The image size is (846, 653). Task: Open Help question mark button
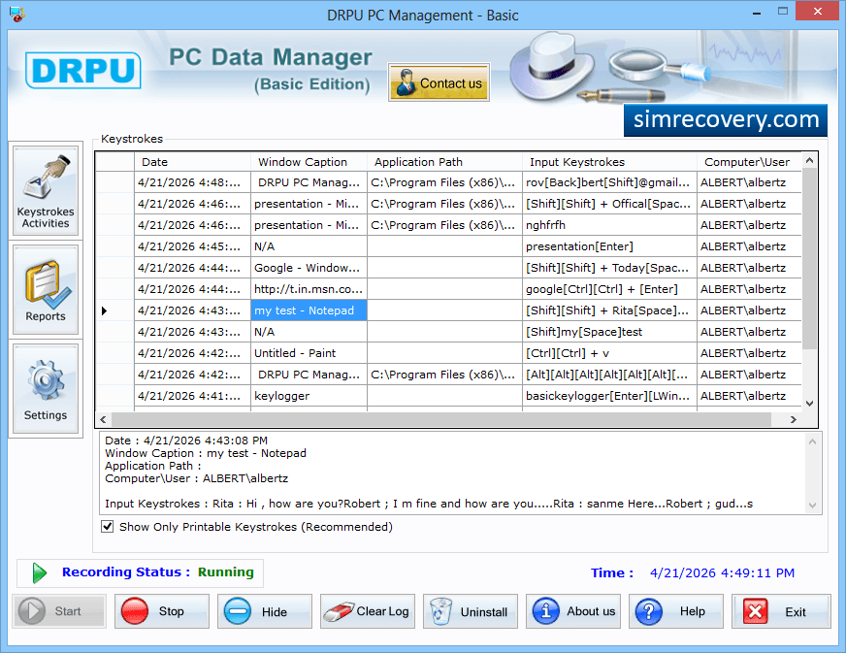click(676, 611)
